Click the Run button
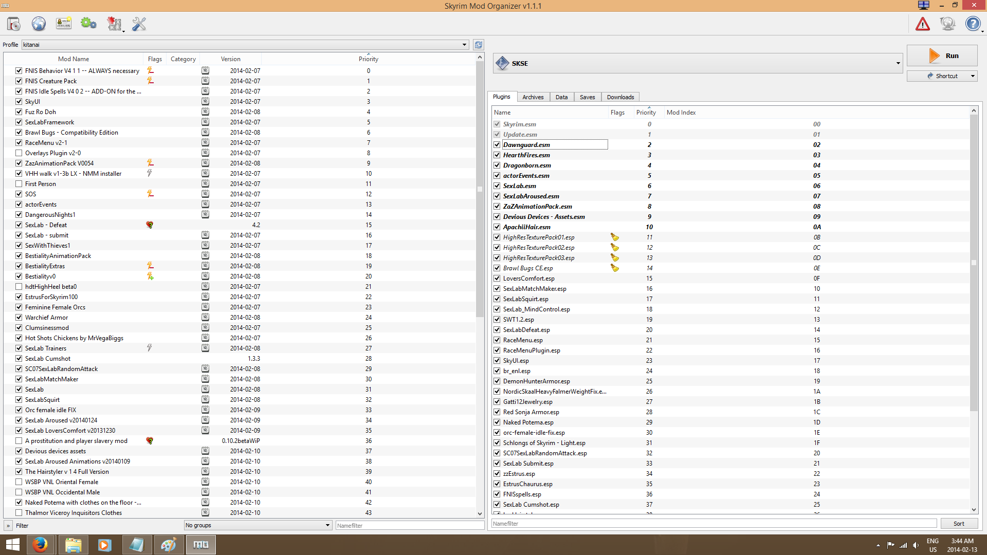 point(942,55)
